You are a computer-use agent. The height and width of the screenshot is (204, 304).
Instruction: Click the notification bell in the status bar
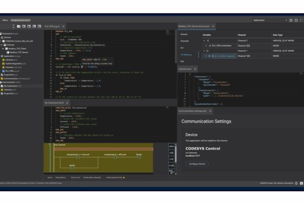296,183
